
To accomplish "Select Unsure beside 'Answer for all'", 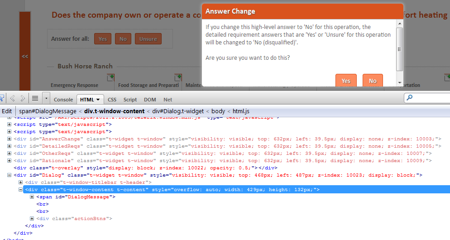I will 148,39.
